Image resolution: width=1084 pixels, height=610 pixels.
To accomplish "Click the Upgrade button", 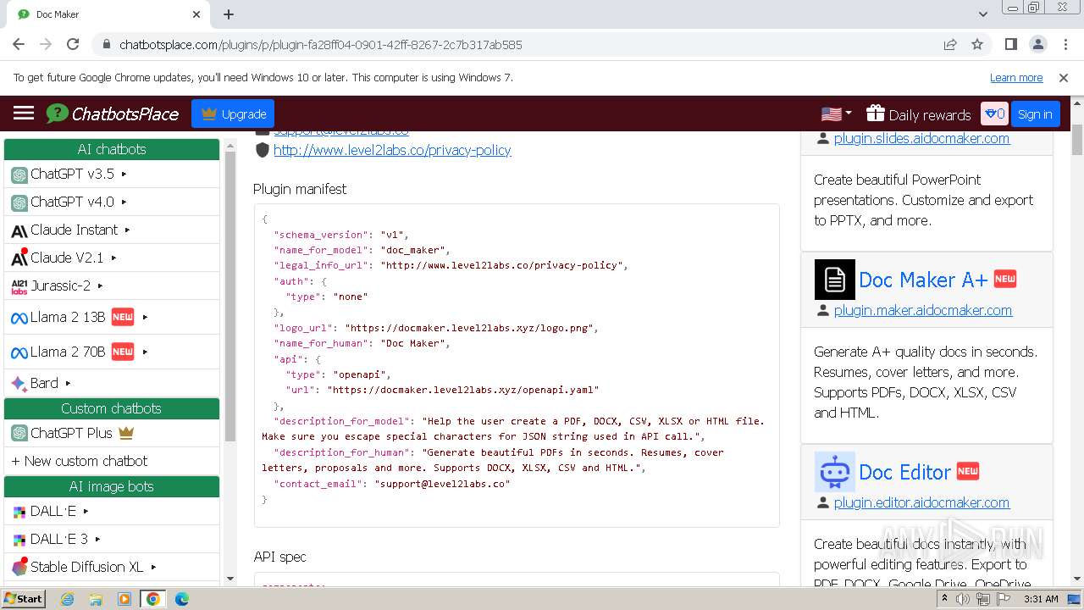I will tap(233, 114).
